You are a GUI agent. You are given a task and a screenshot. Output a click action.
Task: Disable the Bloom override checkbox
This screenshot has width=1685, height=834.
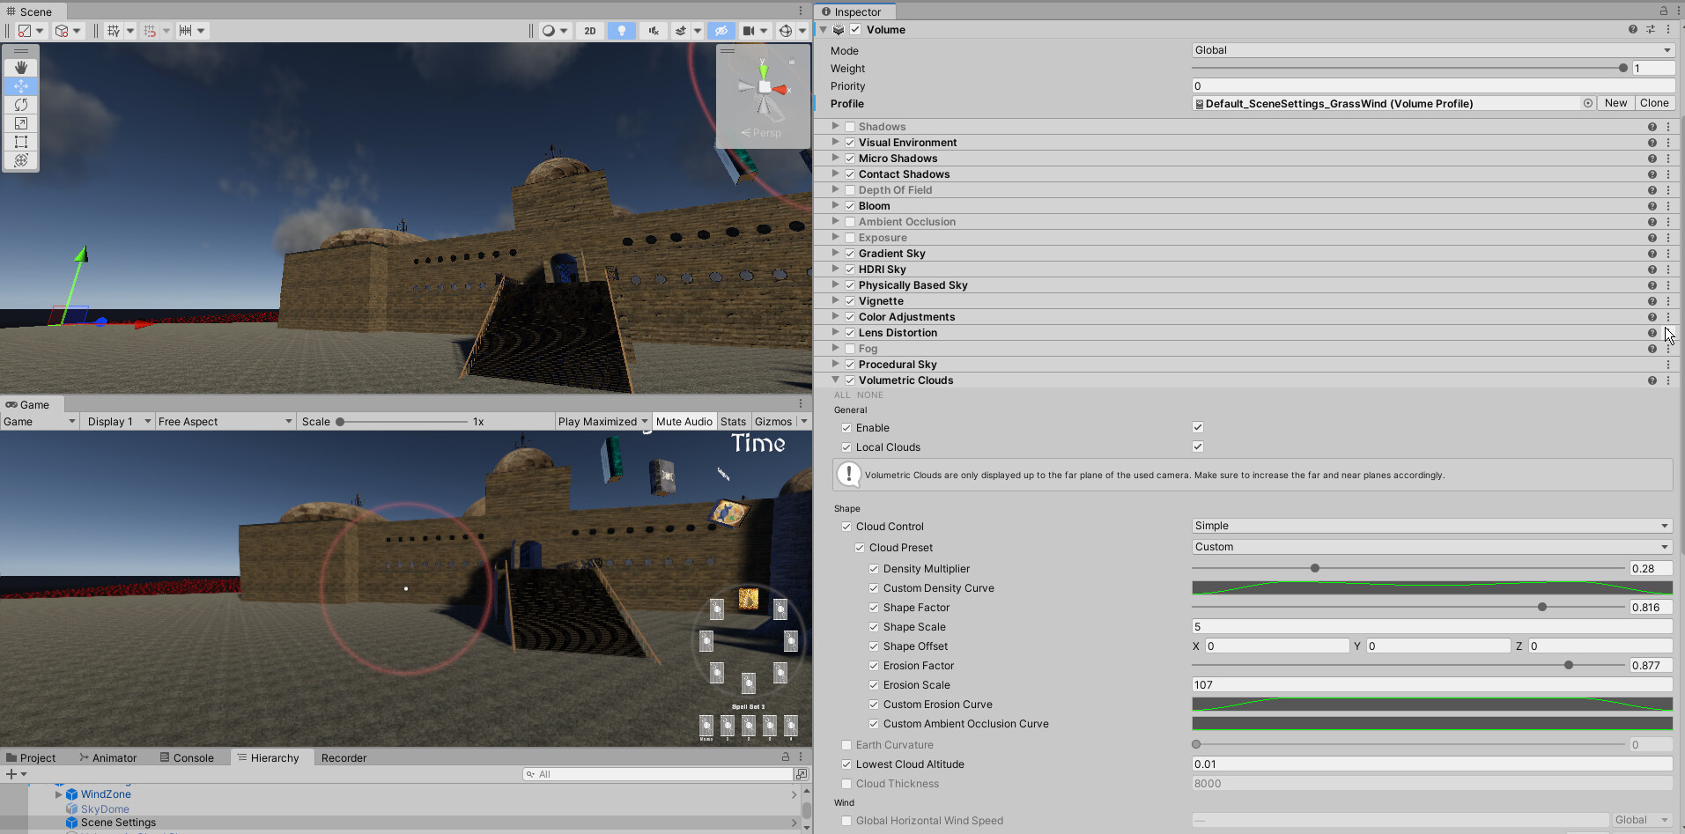tap(849, 205)
